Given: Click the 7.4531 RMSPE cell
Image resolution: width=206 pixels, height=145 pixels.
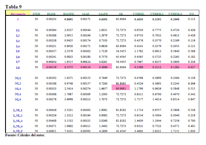Looking at the screenshot, I should click(69, 131).
